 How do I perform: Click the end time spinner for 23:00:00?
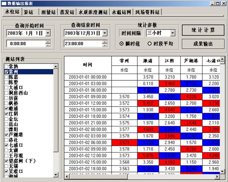pos(104,43)
